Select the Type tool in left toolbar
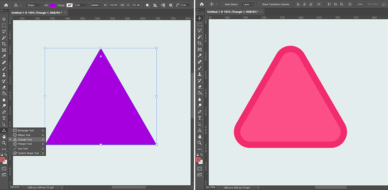This screenshot has height=190, width=388. click(x=4, y=118)
